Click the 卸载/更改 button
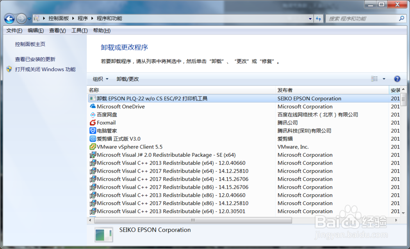 point(128,79)
